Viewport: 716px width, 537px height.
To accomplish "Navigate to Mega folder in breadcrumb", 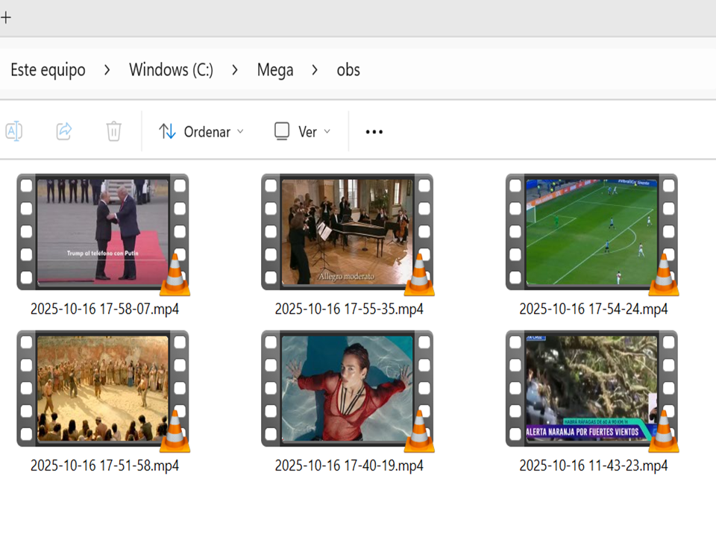I will point(275,70).
